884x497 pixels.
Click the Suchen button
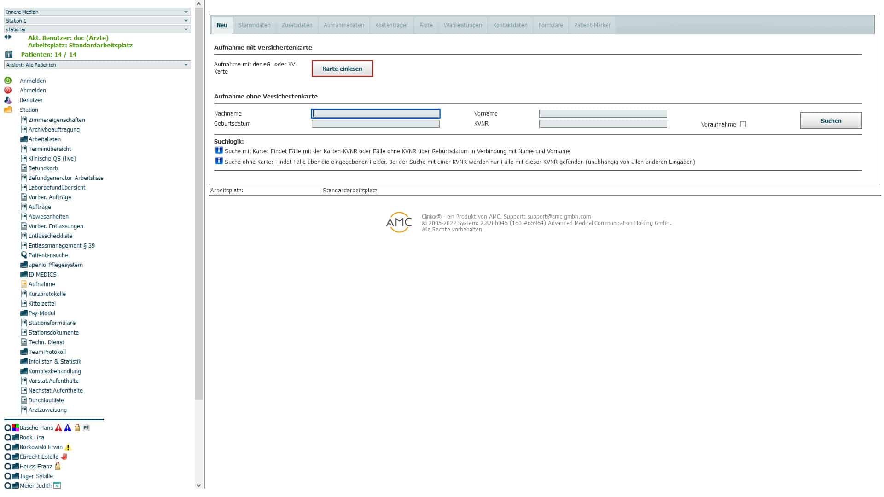(831, 121)
